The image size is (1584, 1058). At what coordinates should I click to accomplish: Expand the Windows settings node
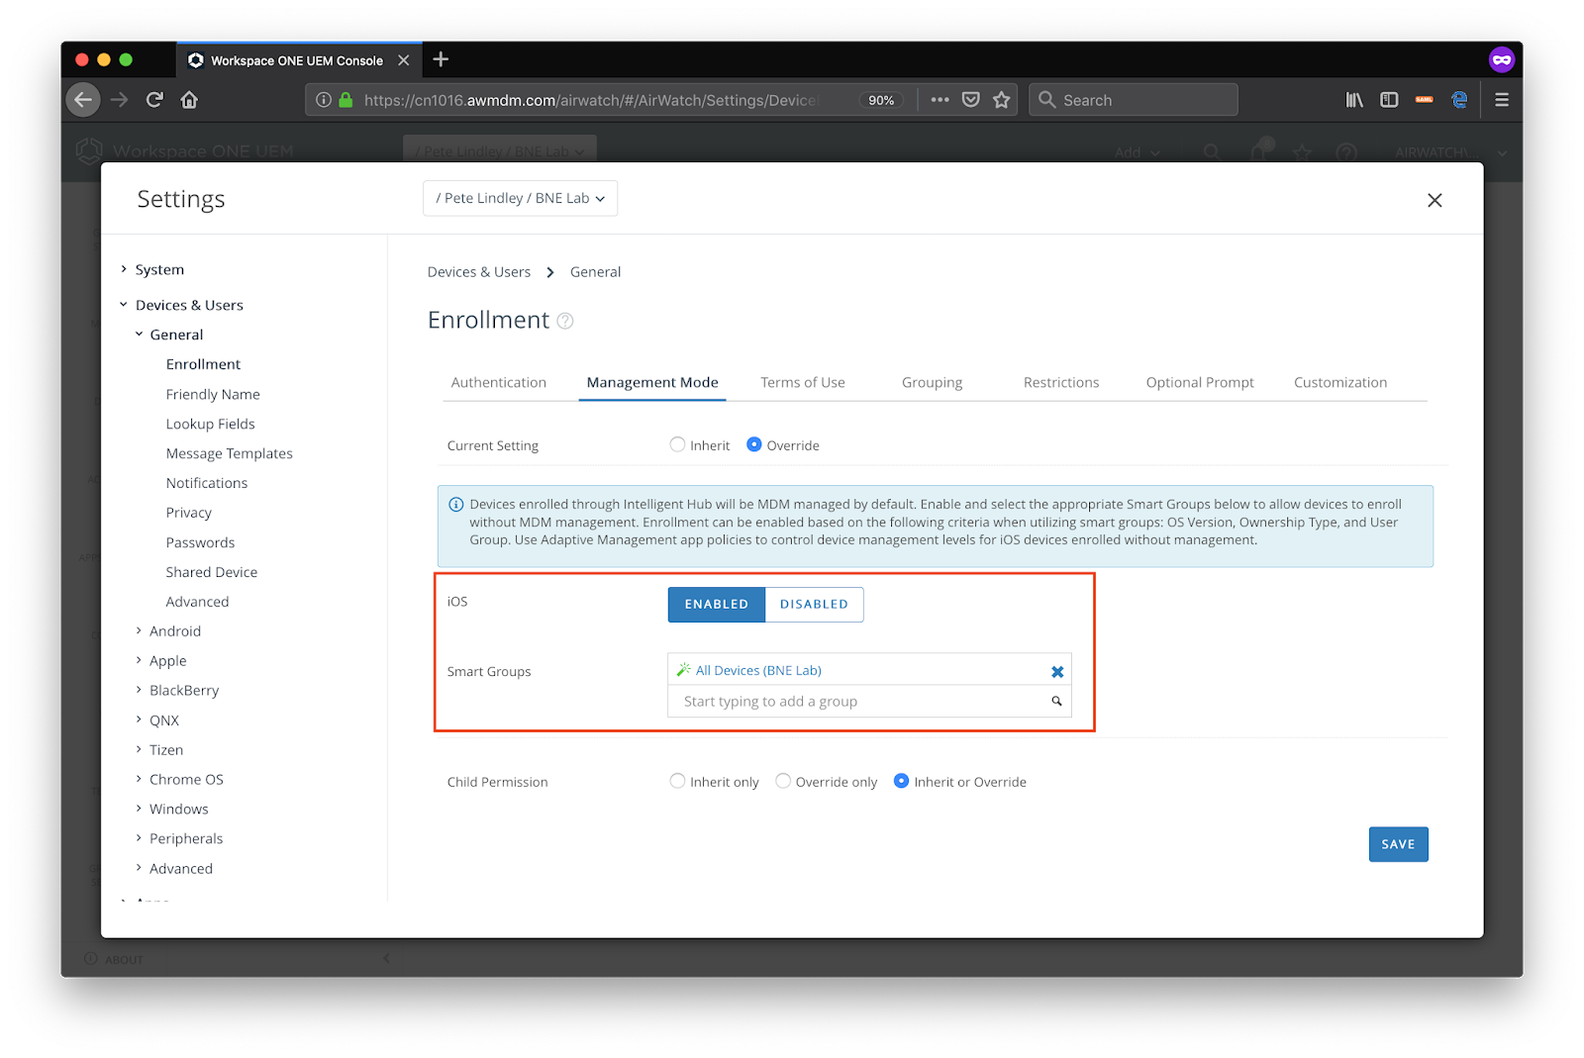139,809
